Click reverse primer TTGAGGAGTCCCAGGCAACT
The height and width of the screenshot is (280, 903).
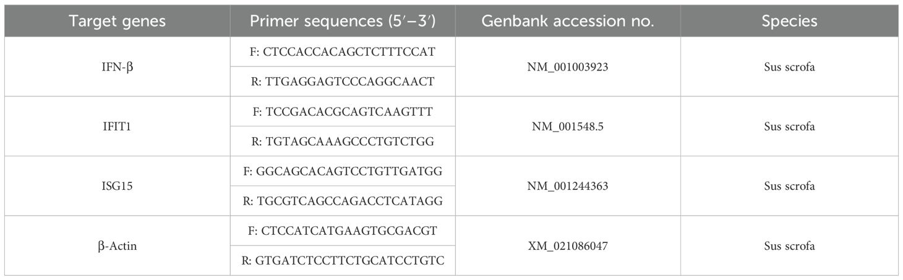coord(343,82)
